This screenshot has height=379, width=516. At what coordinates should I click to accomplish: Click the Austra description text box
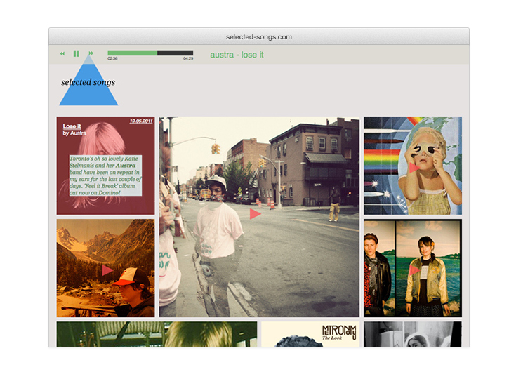click(105, 175)
